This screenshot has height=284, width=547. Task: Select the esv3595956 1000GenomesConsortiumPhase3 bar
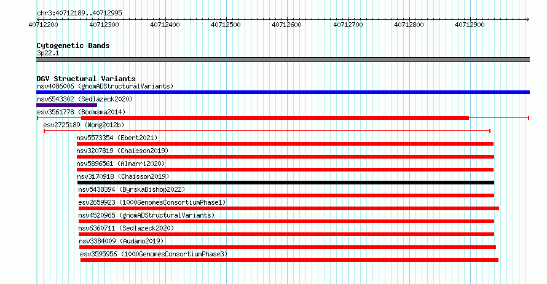pyautogui.click(x=289, y=260)
